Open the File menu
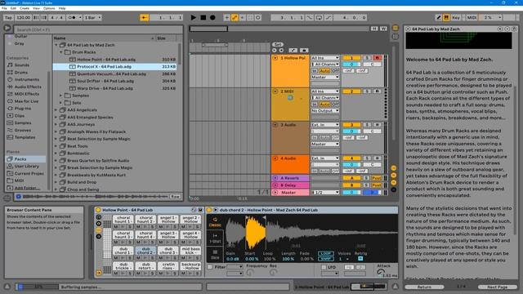 tap(4, 8)
